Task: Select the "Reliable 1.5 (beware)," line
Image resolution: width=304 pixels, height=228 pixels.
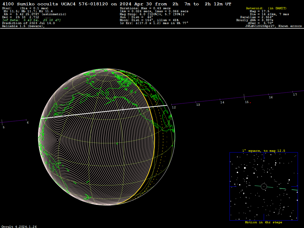Action: point(23,26)
